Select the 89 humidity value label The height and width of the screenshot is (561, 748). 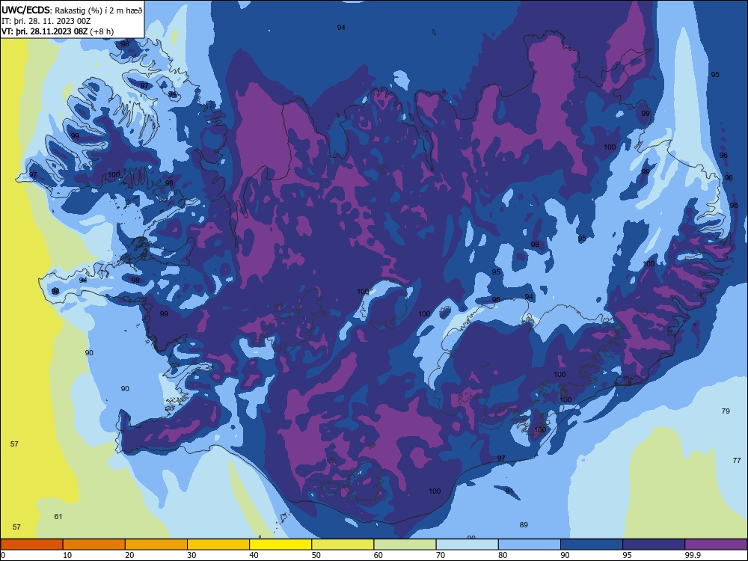tap(524, 525)
